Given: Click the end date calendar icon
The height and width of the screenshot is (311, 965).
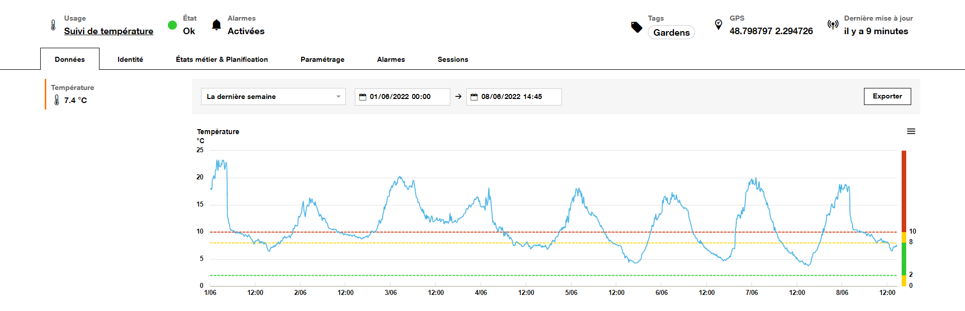Looking at the screenshot, I should pos(474,97).
